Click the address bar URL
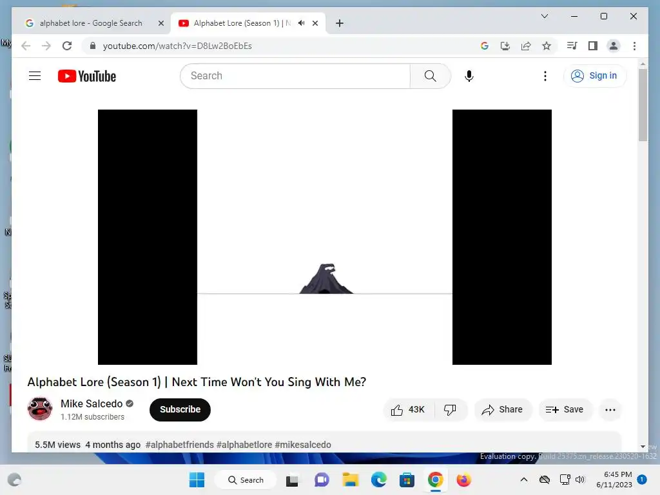Viewport: 660px width, 495px height. [177, 46]
